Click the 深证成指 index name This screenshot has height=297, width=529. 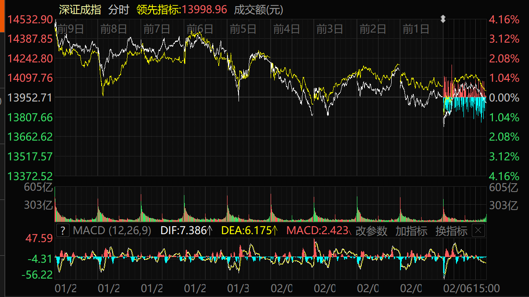tap(80, 10)
